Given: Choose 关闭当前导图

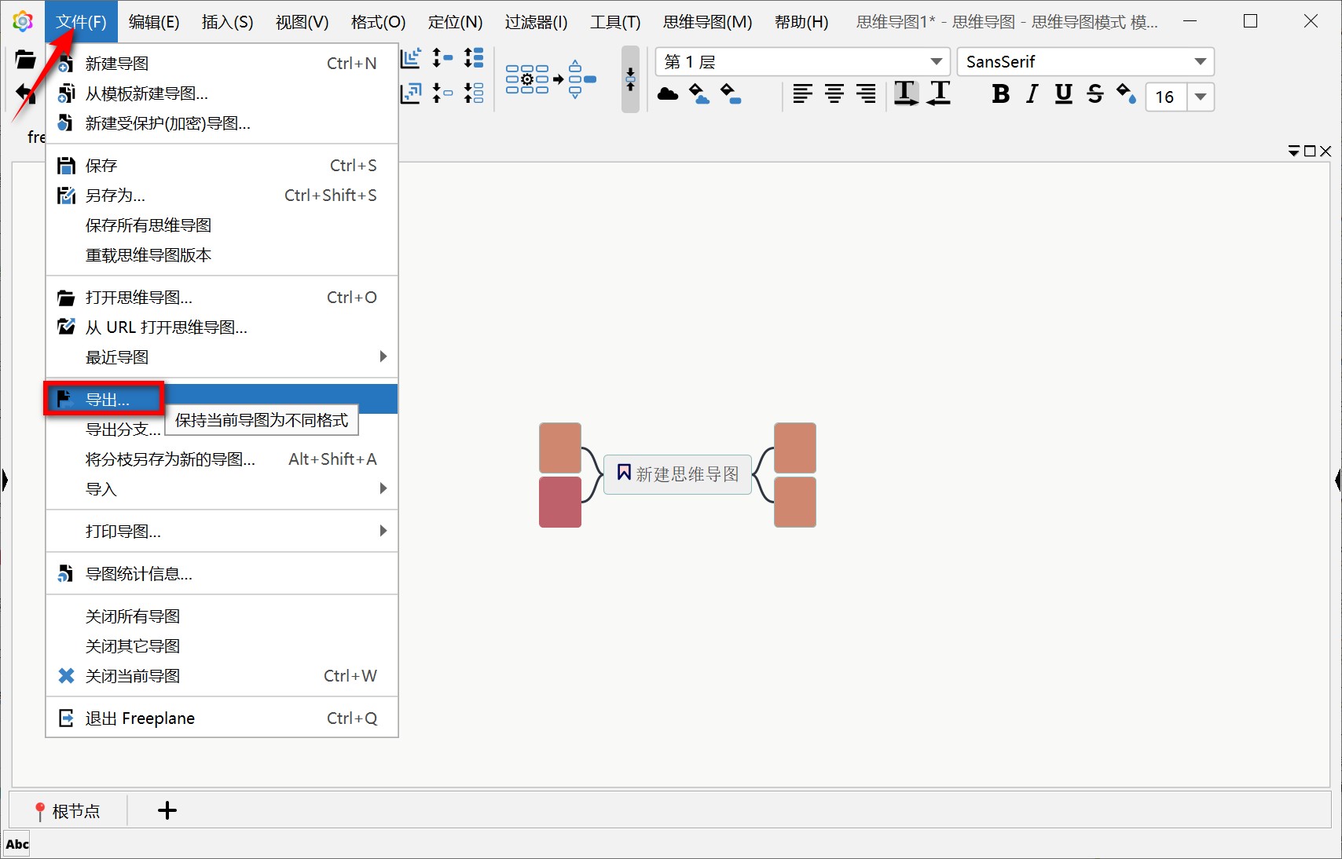Looking at the screenshot, I should tap(222, 676).
